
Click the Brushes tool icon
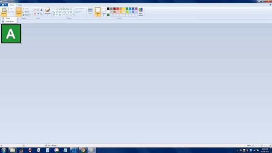(47, 10)
